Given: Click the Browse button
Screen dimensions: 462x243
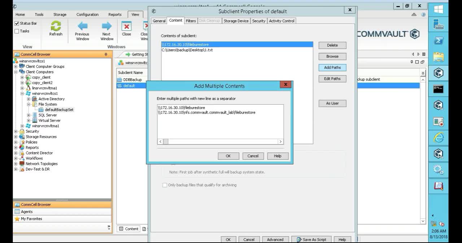Looking at the screenshot, I should (x=332, y=57).
